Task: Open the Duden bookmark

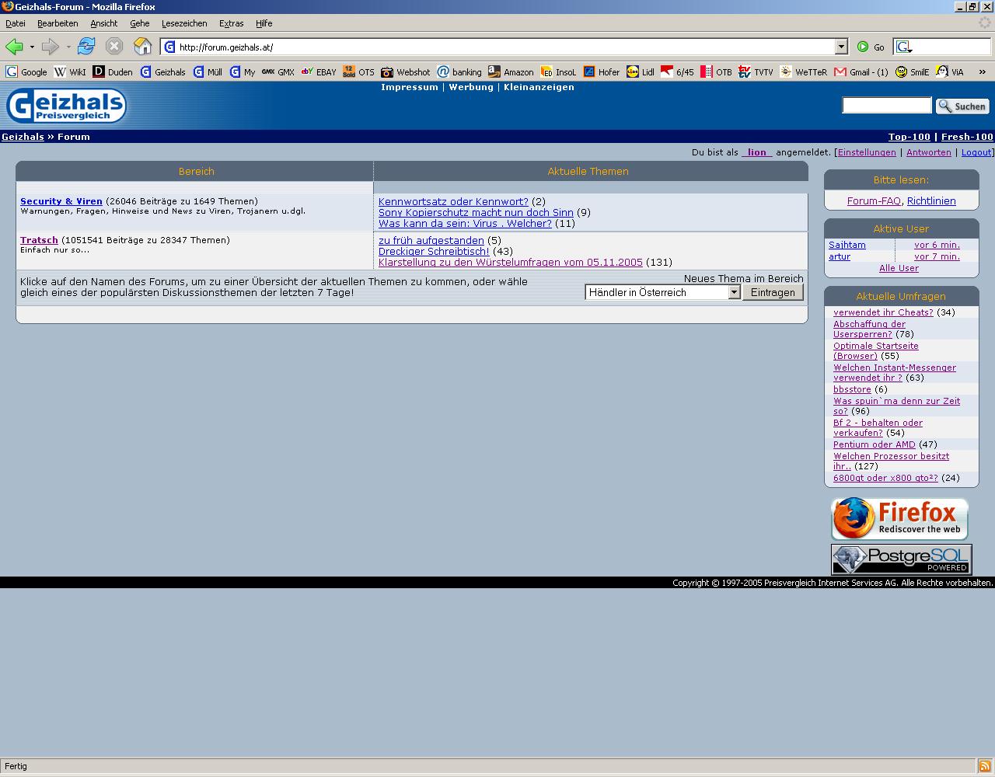Action: (x=113, y=72)
